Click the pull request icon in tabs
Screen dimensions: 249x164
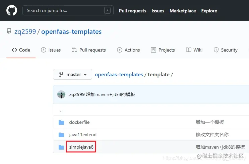click(x=74, y=50)
